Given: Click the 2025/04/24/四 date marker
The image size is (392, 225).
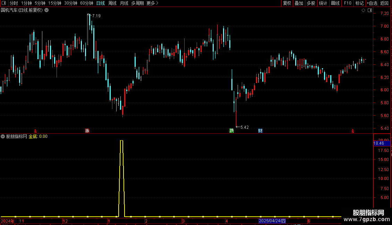Looking at the screenshot, I should point(272,221).
